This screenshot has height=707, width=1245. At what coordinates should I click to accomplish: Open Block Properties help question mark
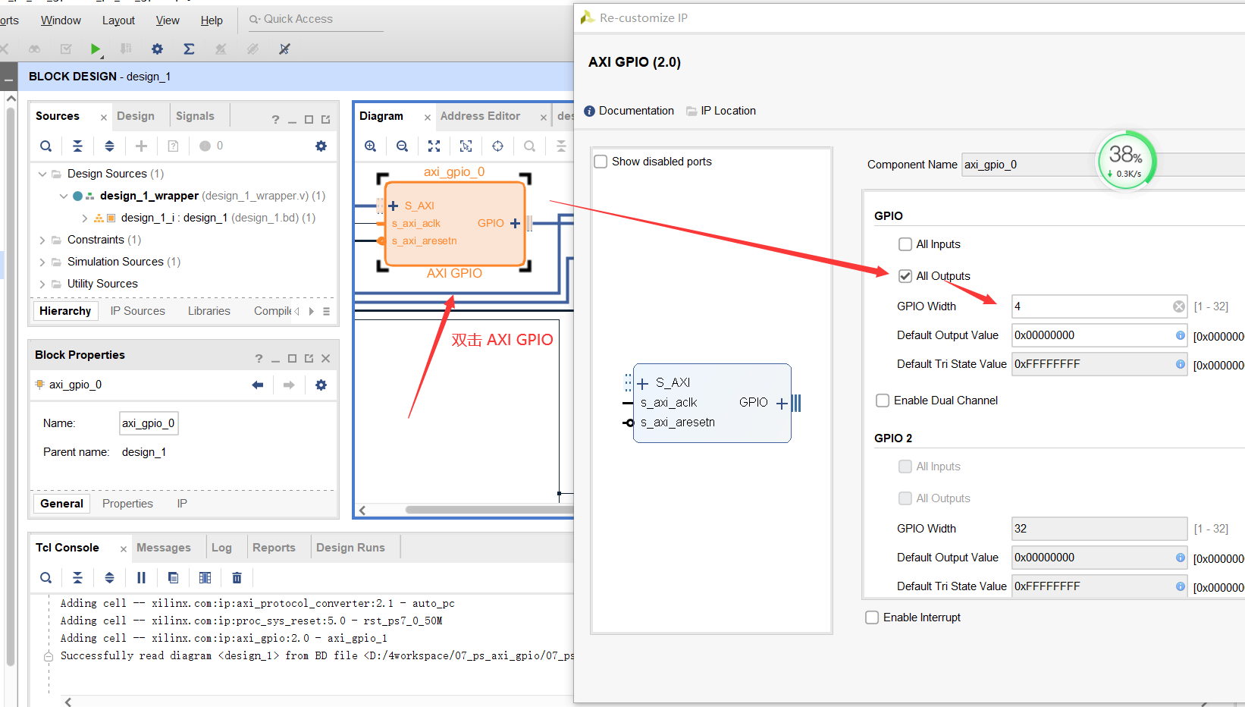coord(259,358)
